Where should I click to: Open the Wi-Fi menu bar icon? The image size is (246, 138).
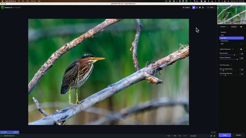(x=219, y=1)
